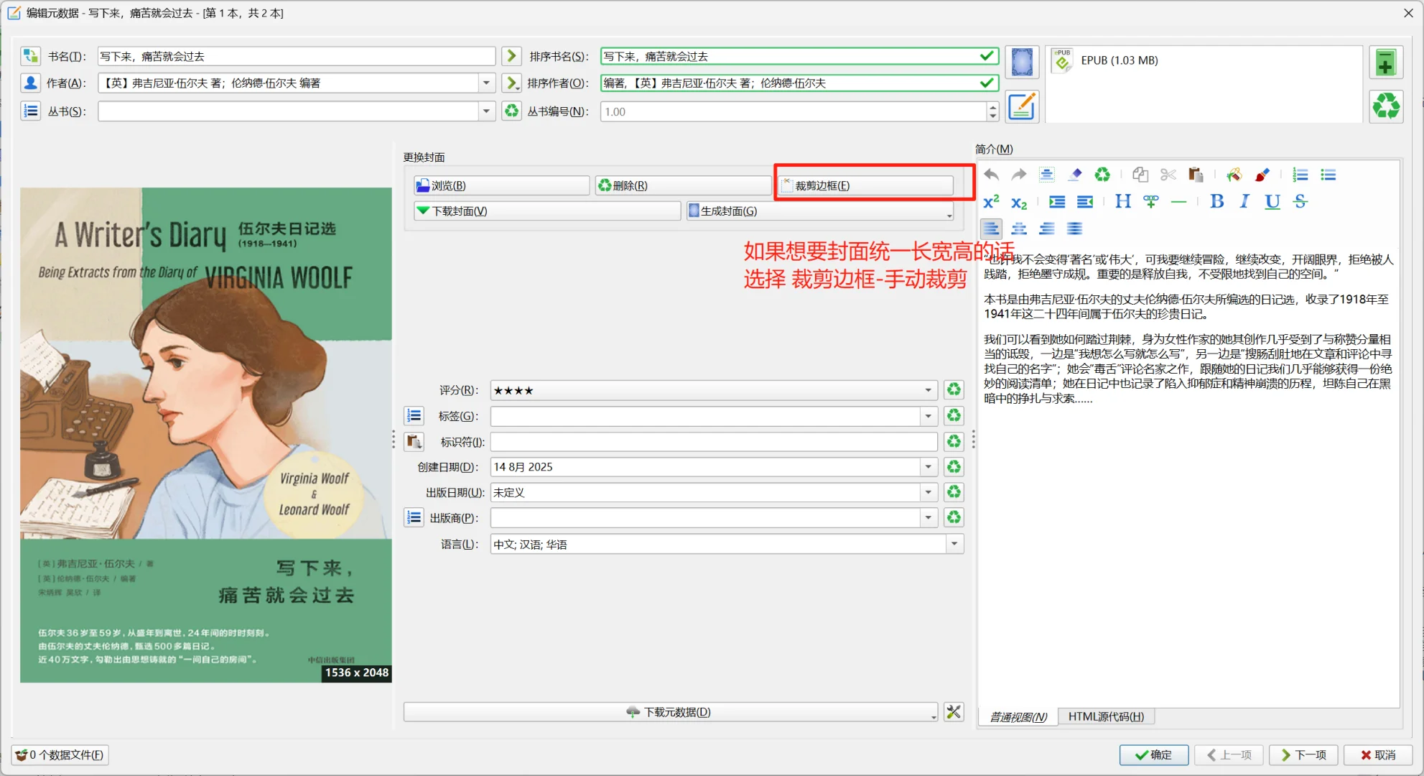The width and height of the screenshot is (1424, 776).
Task: Open metadata download settings wrench icon
Action: 954,712
